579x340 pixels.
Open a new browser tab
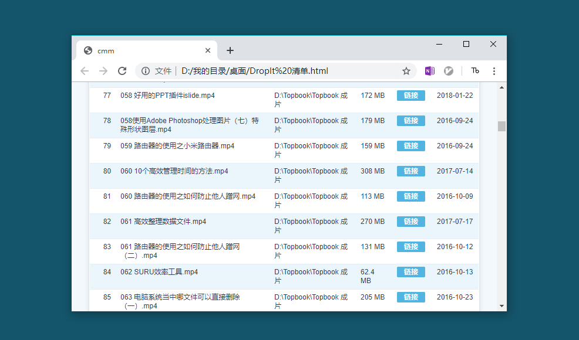point(230,50)
